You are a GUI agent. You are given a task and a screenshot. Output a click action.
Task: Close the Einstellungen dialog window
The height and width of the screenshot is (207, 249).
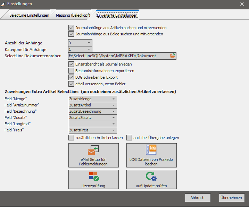pos(242,4)
